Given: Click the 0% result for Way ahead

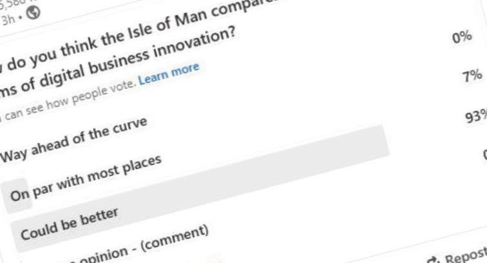Looking at the screenshot, I should tap(462, 37).
